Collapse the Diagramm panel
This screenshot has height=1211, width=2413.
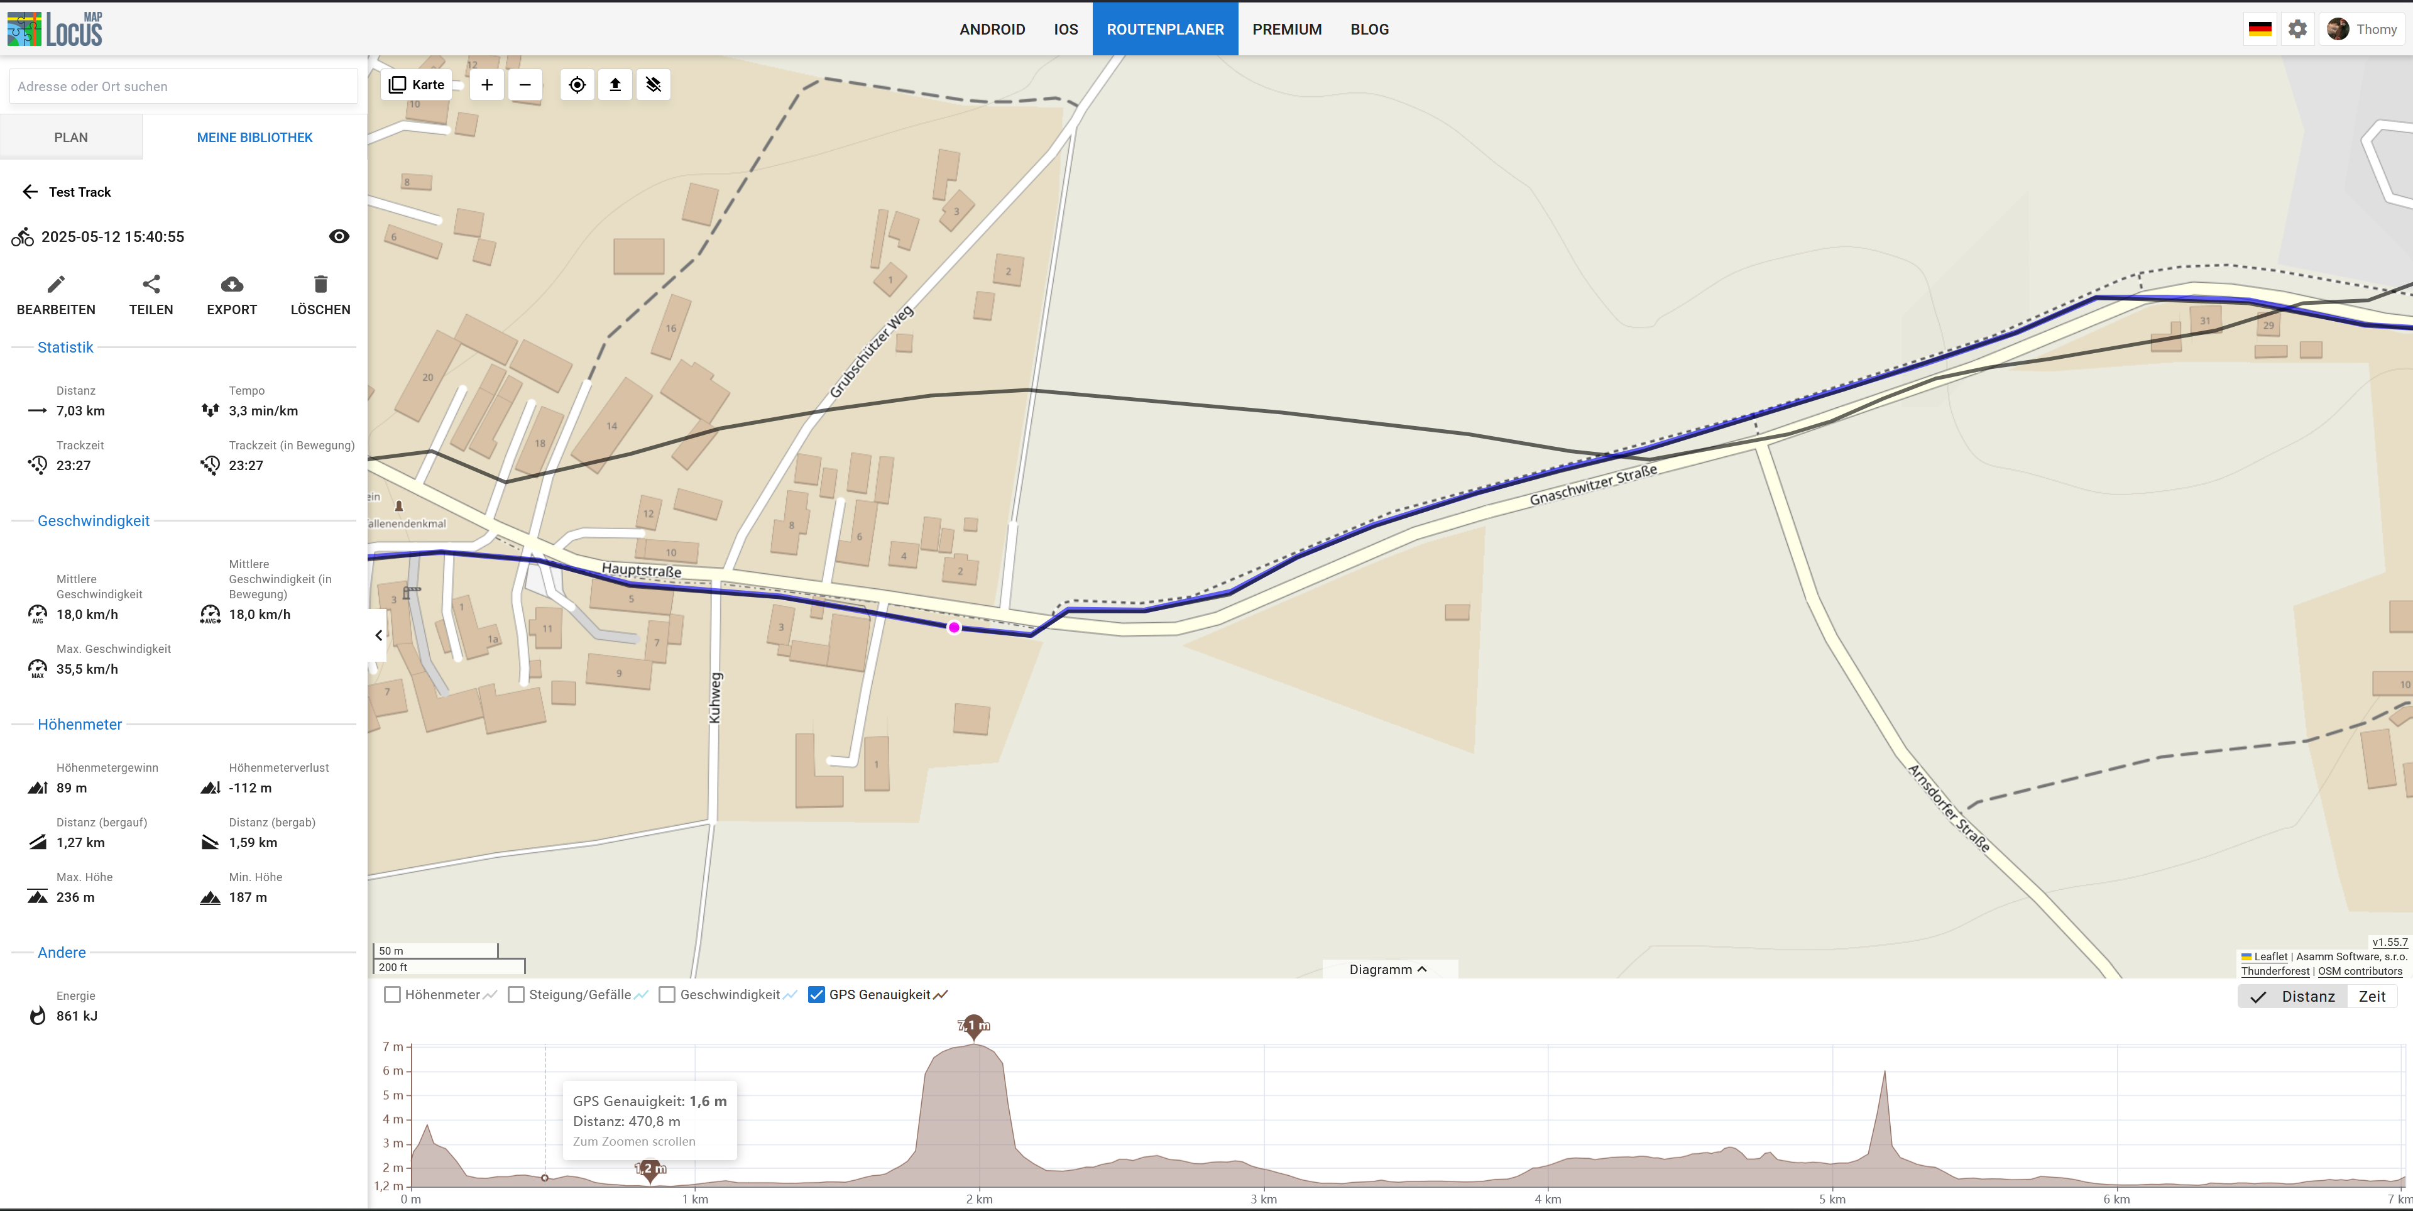(x=1388, y=969)
